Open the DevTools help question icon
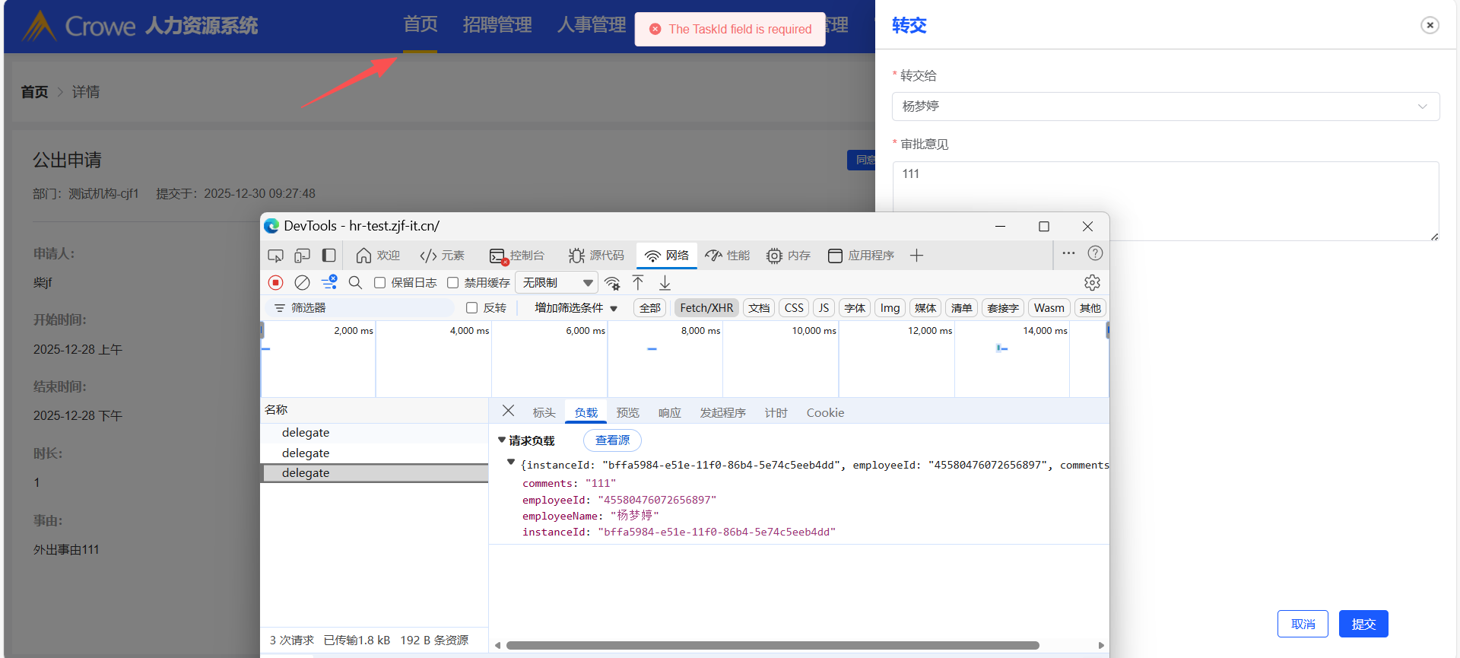Image resolution: width=1460 pixels, height=658 pixels. coord(1095,254)
